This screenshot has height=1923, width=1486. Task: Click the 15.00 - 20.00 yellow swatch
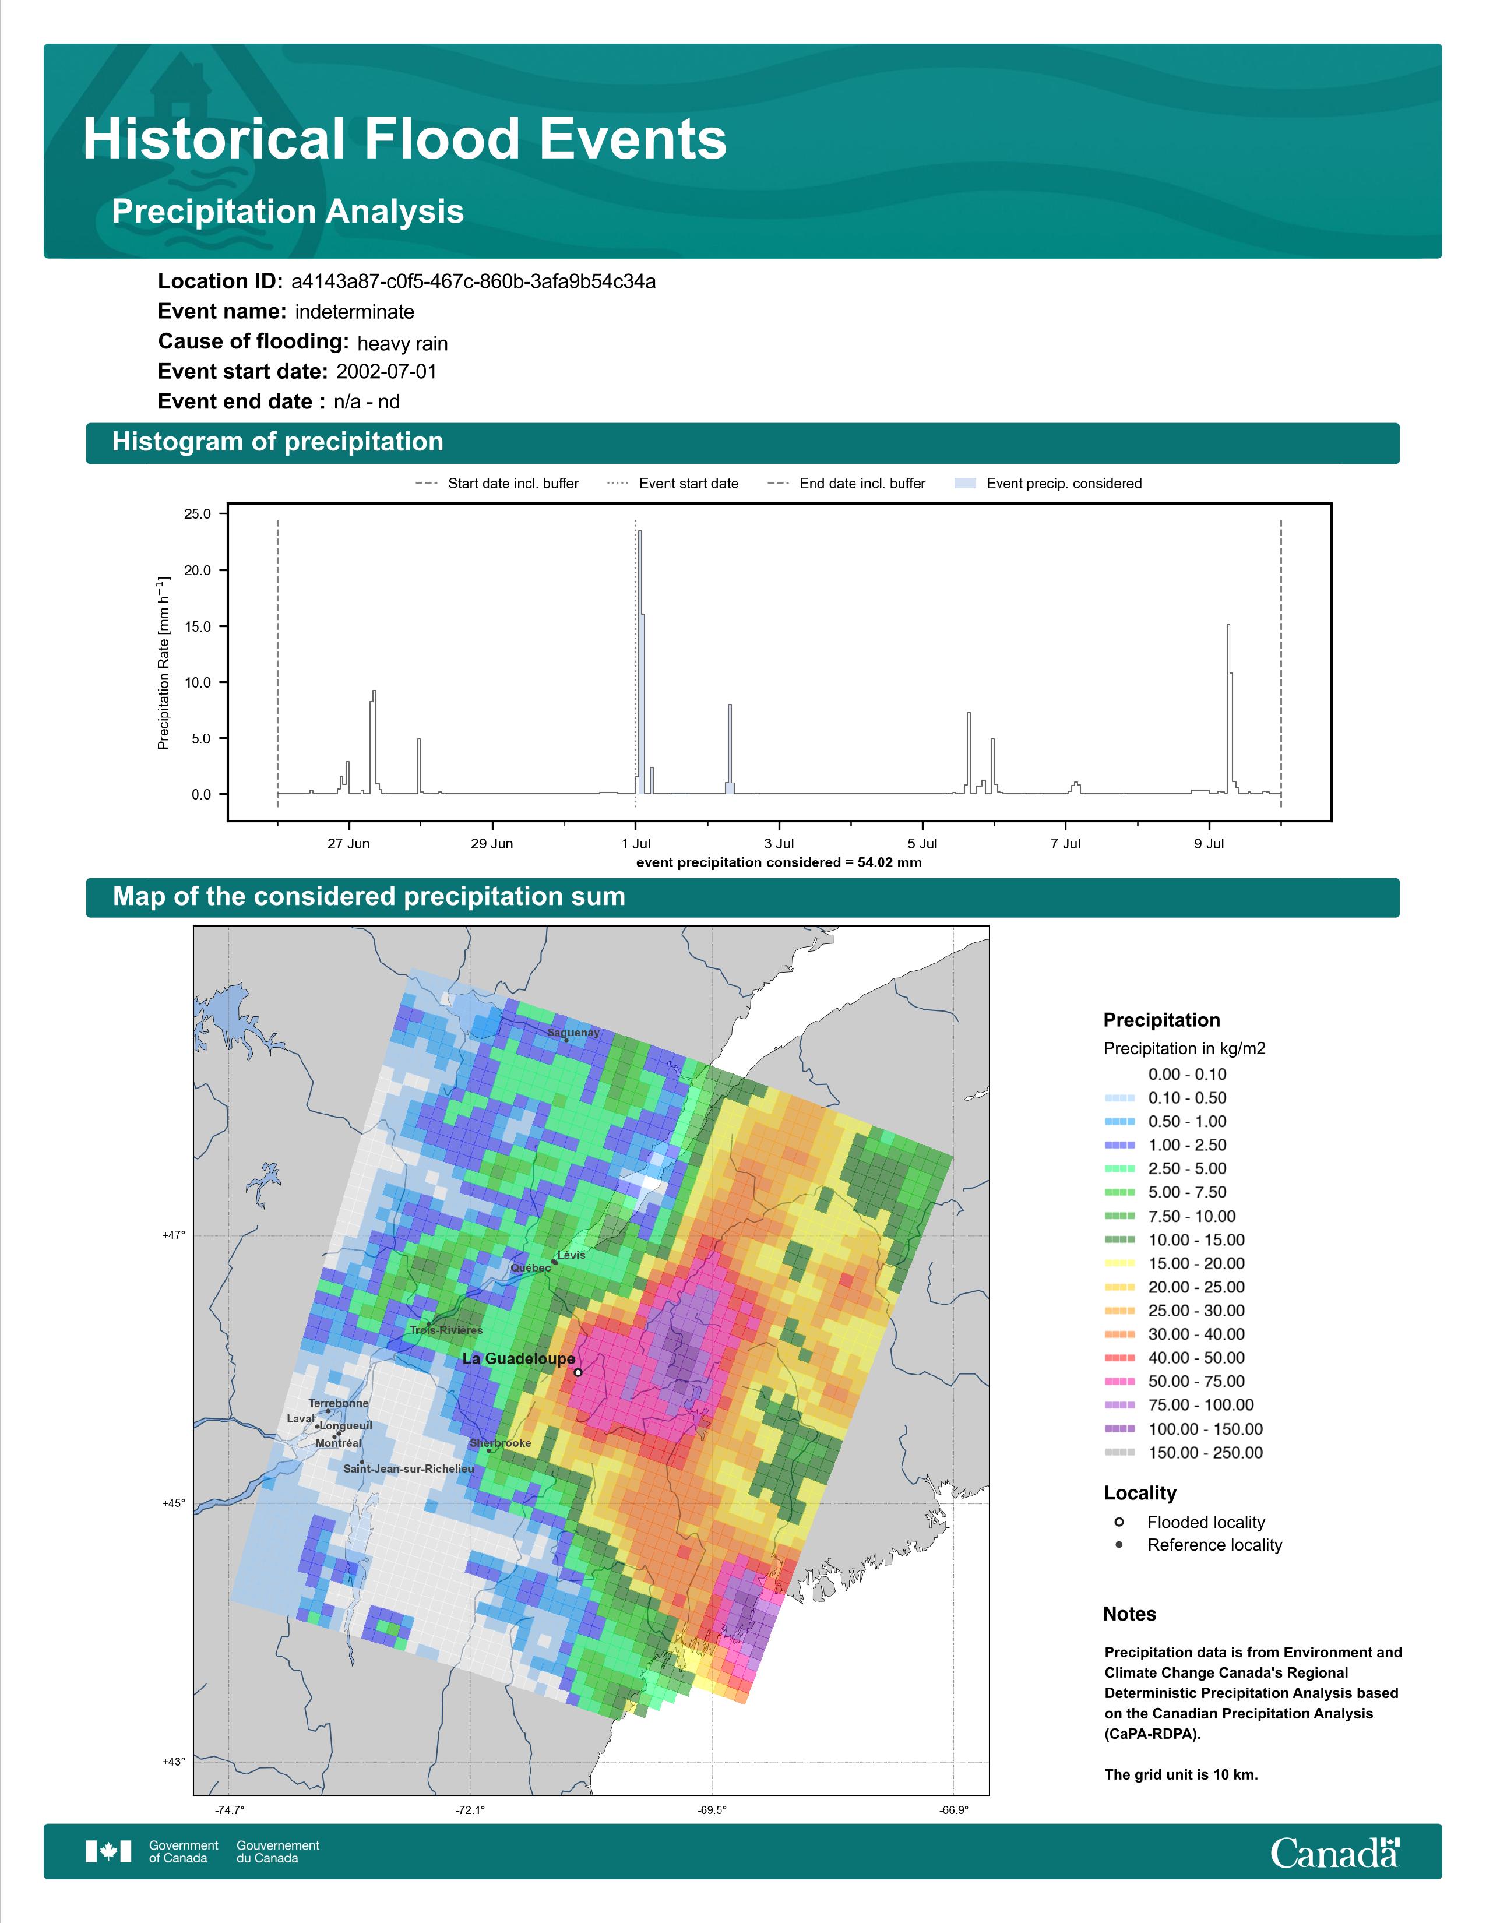coord(1119,1263)
